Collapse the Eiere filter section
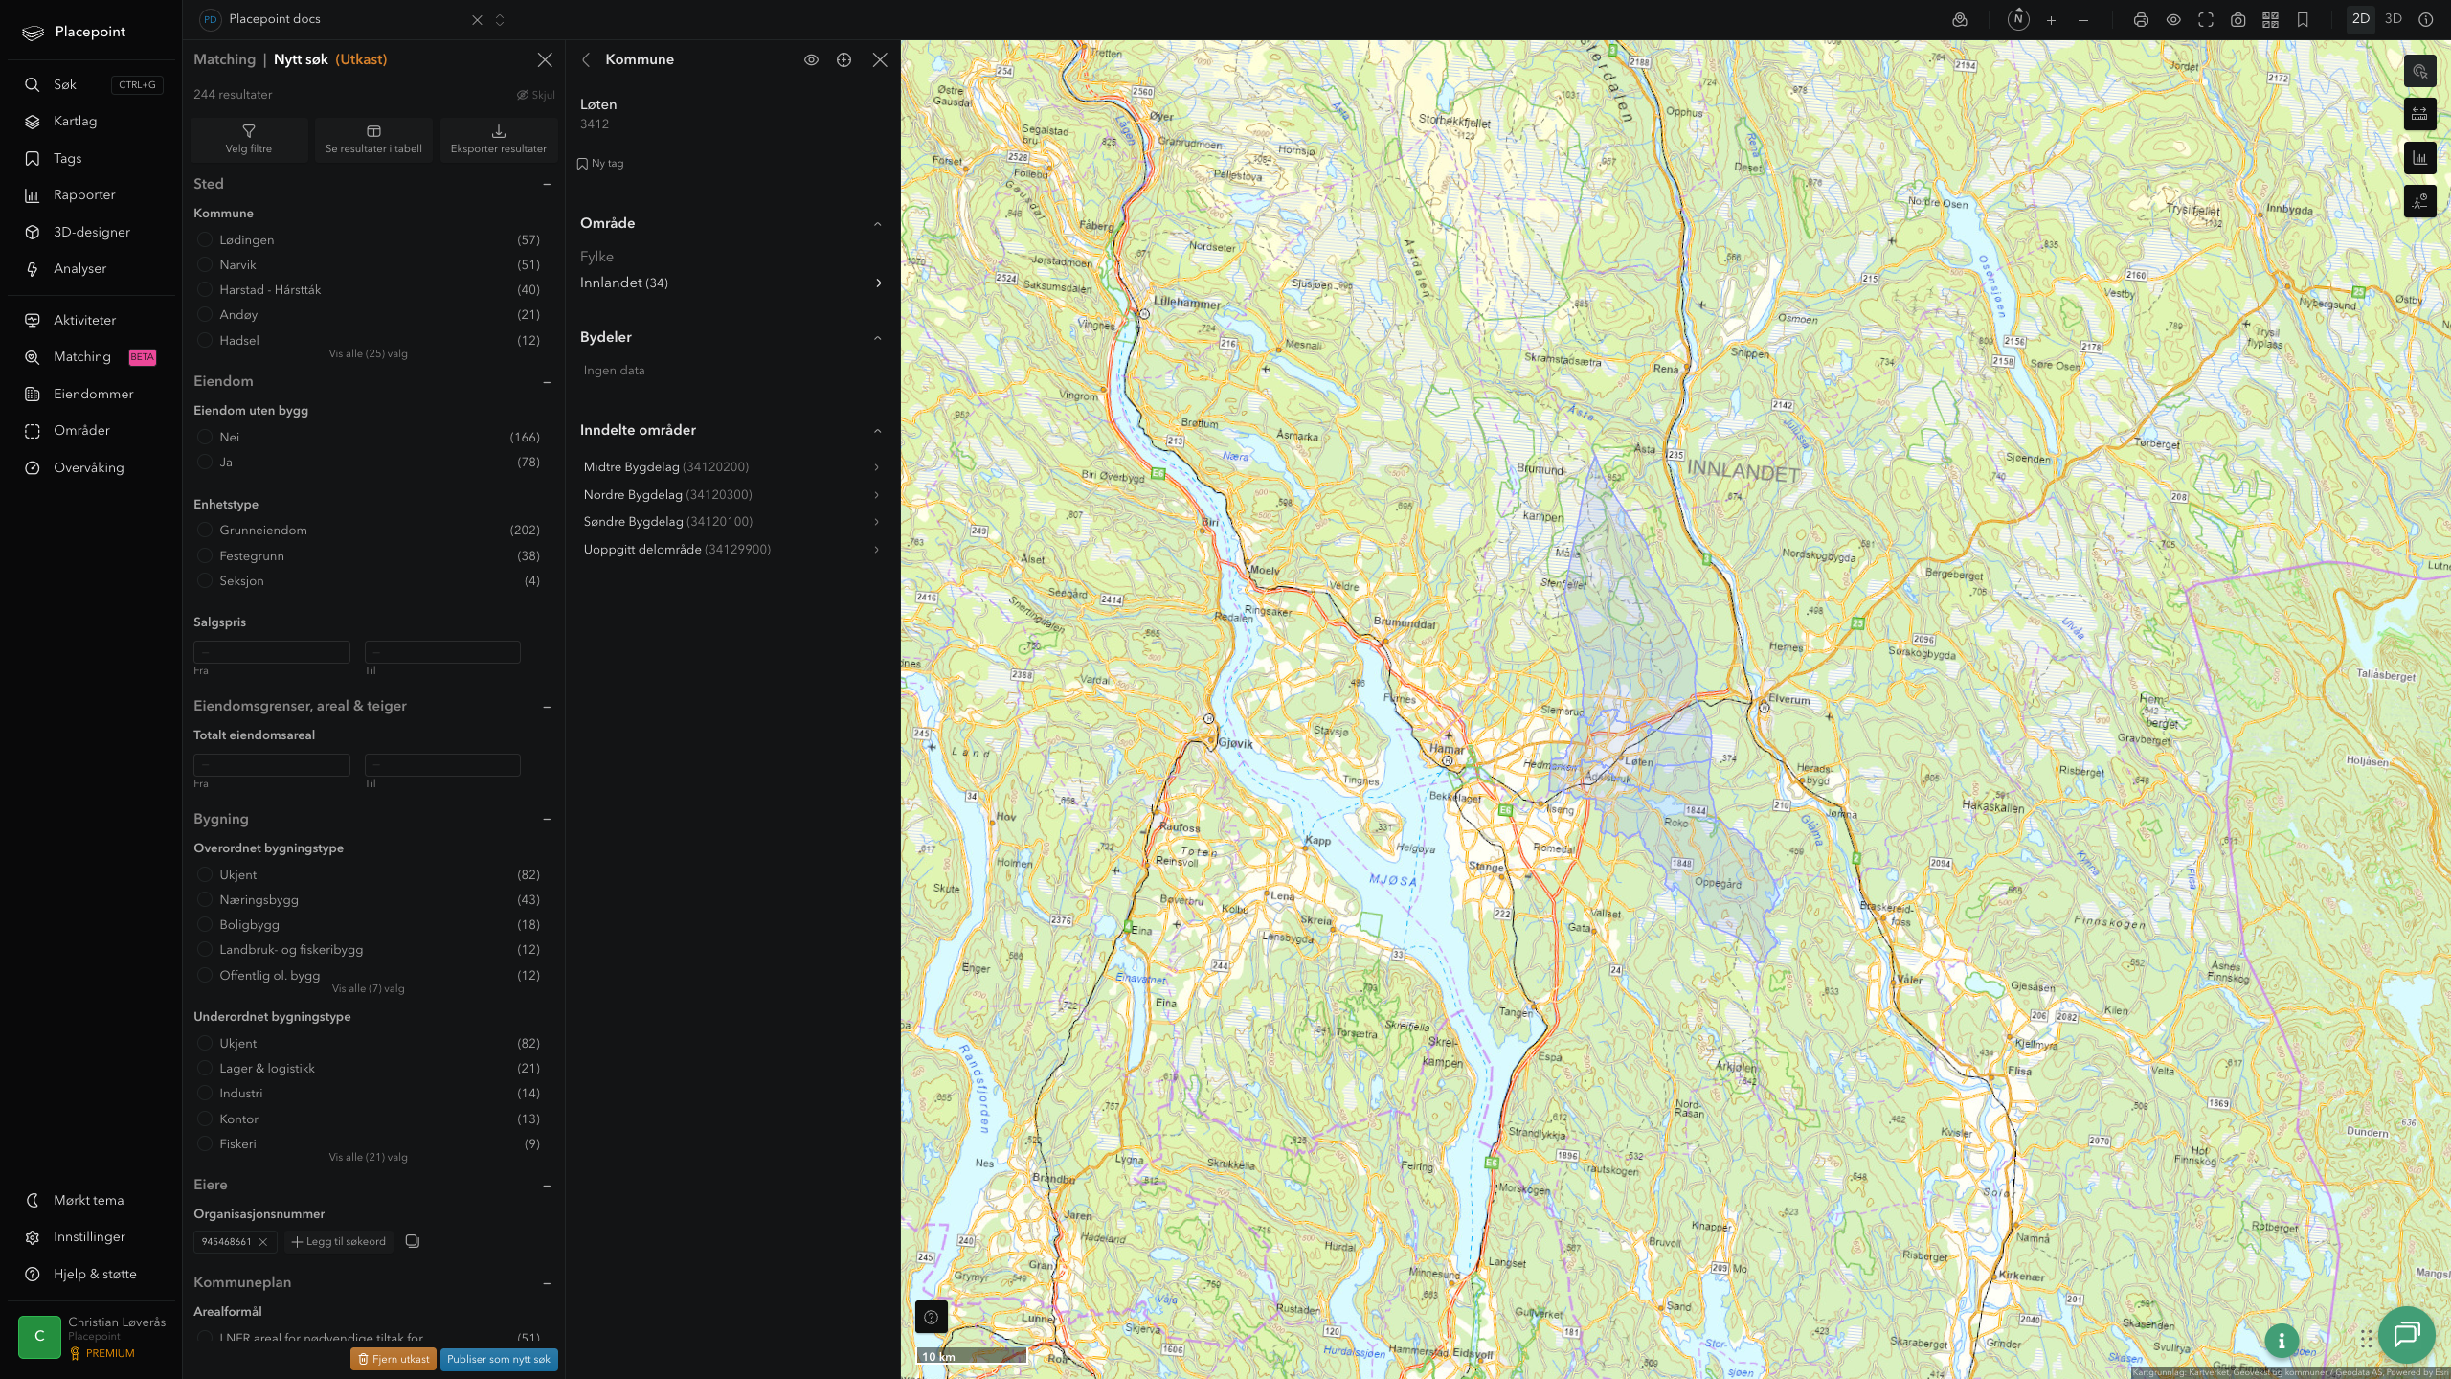2451x1379 pixels. point(547,1186)
